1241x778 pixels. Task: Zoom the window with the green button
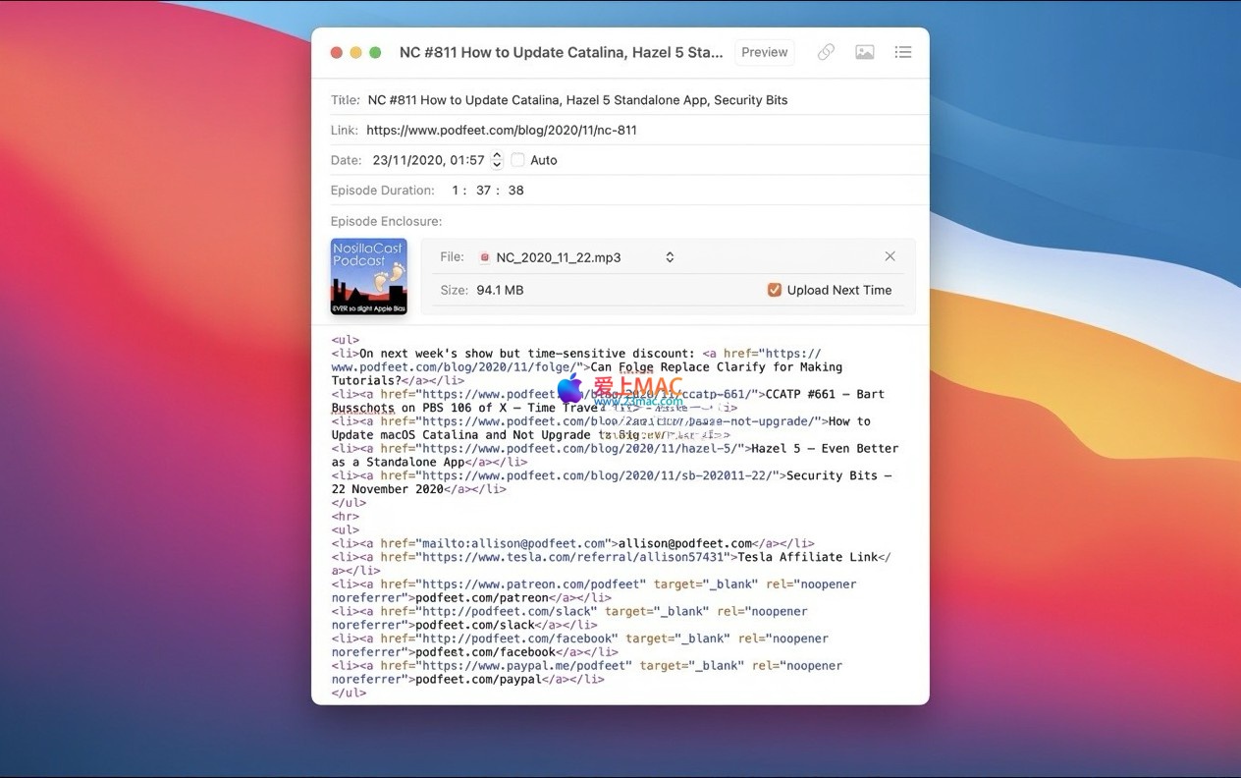pos(375,52)
